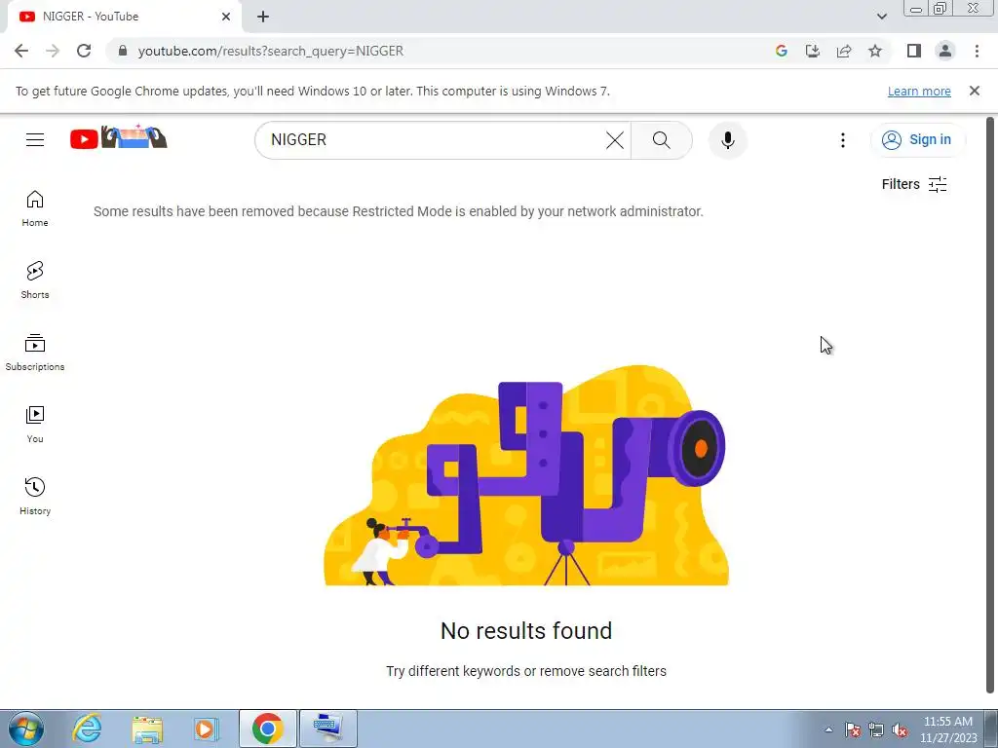Open a new tab with plus button
Screen dimensions: 998x748
pos(263,17)
